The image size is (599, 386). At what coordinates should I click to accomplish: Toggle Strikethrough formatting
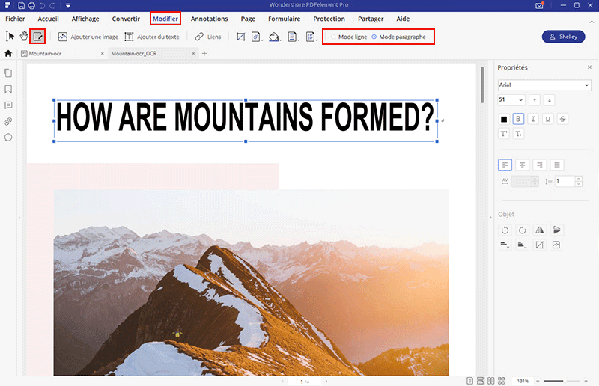(x=562, y=119)
